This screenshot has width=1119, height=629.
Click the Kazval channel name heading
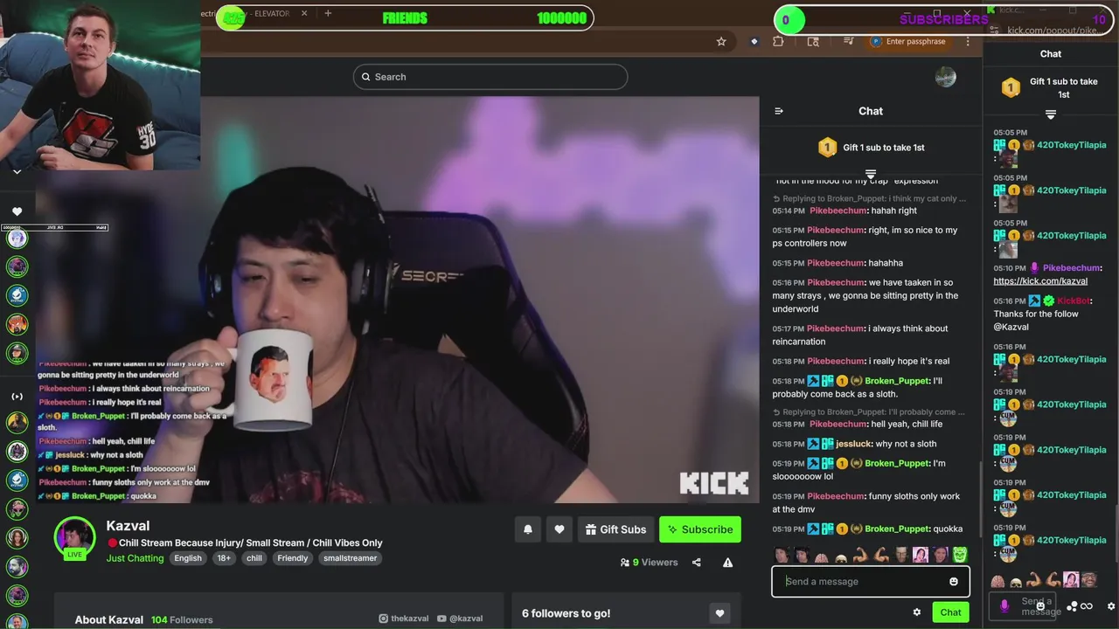click(x=128, y=526)
